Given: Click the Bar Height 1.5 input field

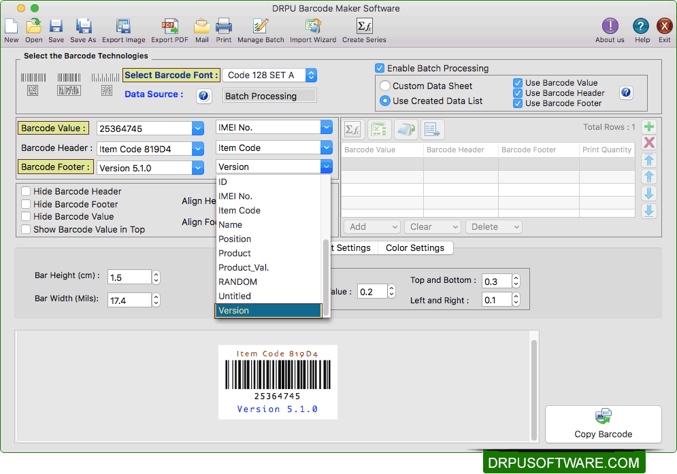Looking at the screenshot, I should [x=129, y=277].
